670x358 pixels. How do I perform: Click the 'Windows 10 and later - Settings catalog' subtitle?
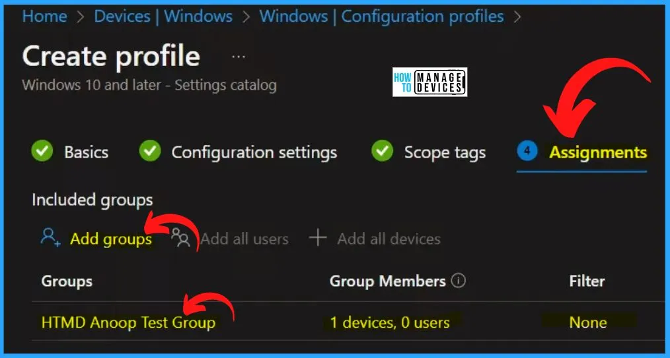pos(149,85)
